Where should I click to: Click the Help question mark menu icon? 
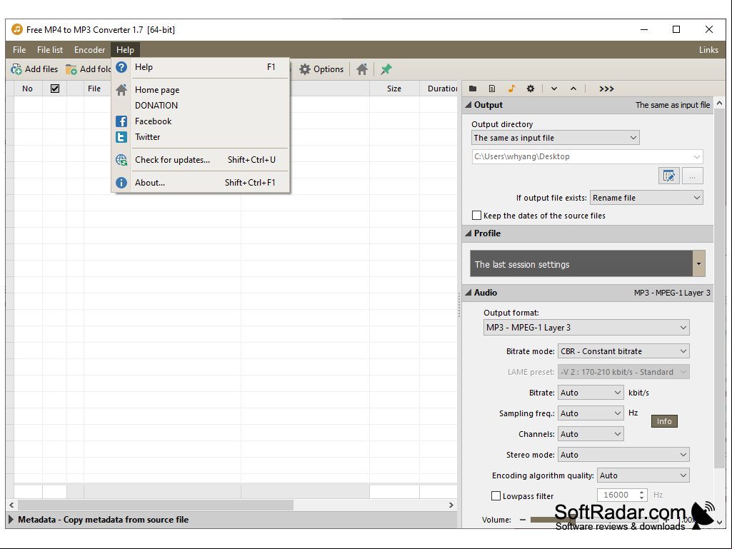121,67
